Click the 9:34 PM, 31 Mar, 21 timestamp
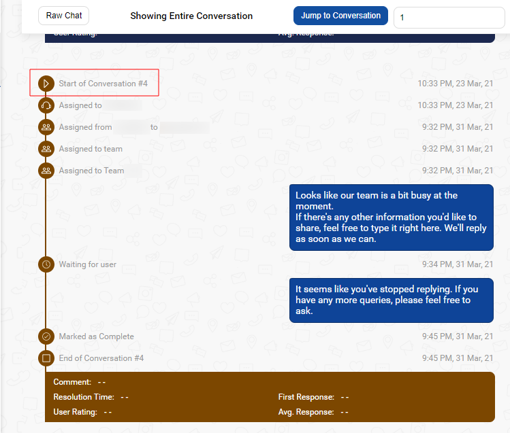This screenshot has width=510, height=433. tap(458, 264)
